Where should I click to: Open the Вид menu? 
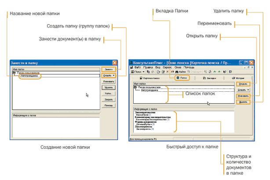click(158, 67)
